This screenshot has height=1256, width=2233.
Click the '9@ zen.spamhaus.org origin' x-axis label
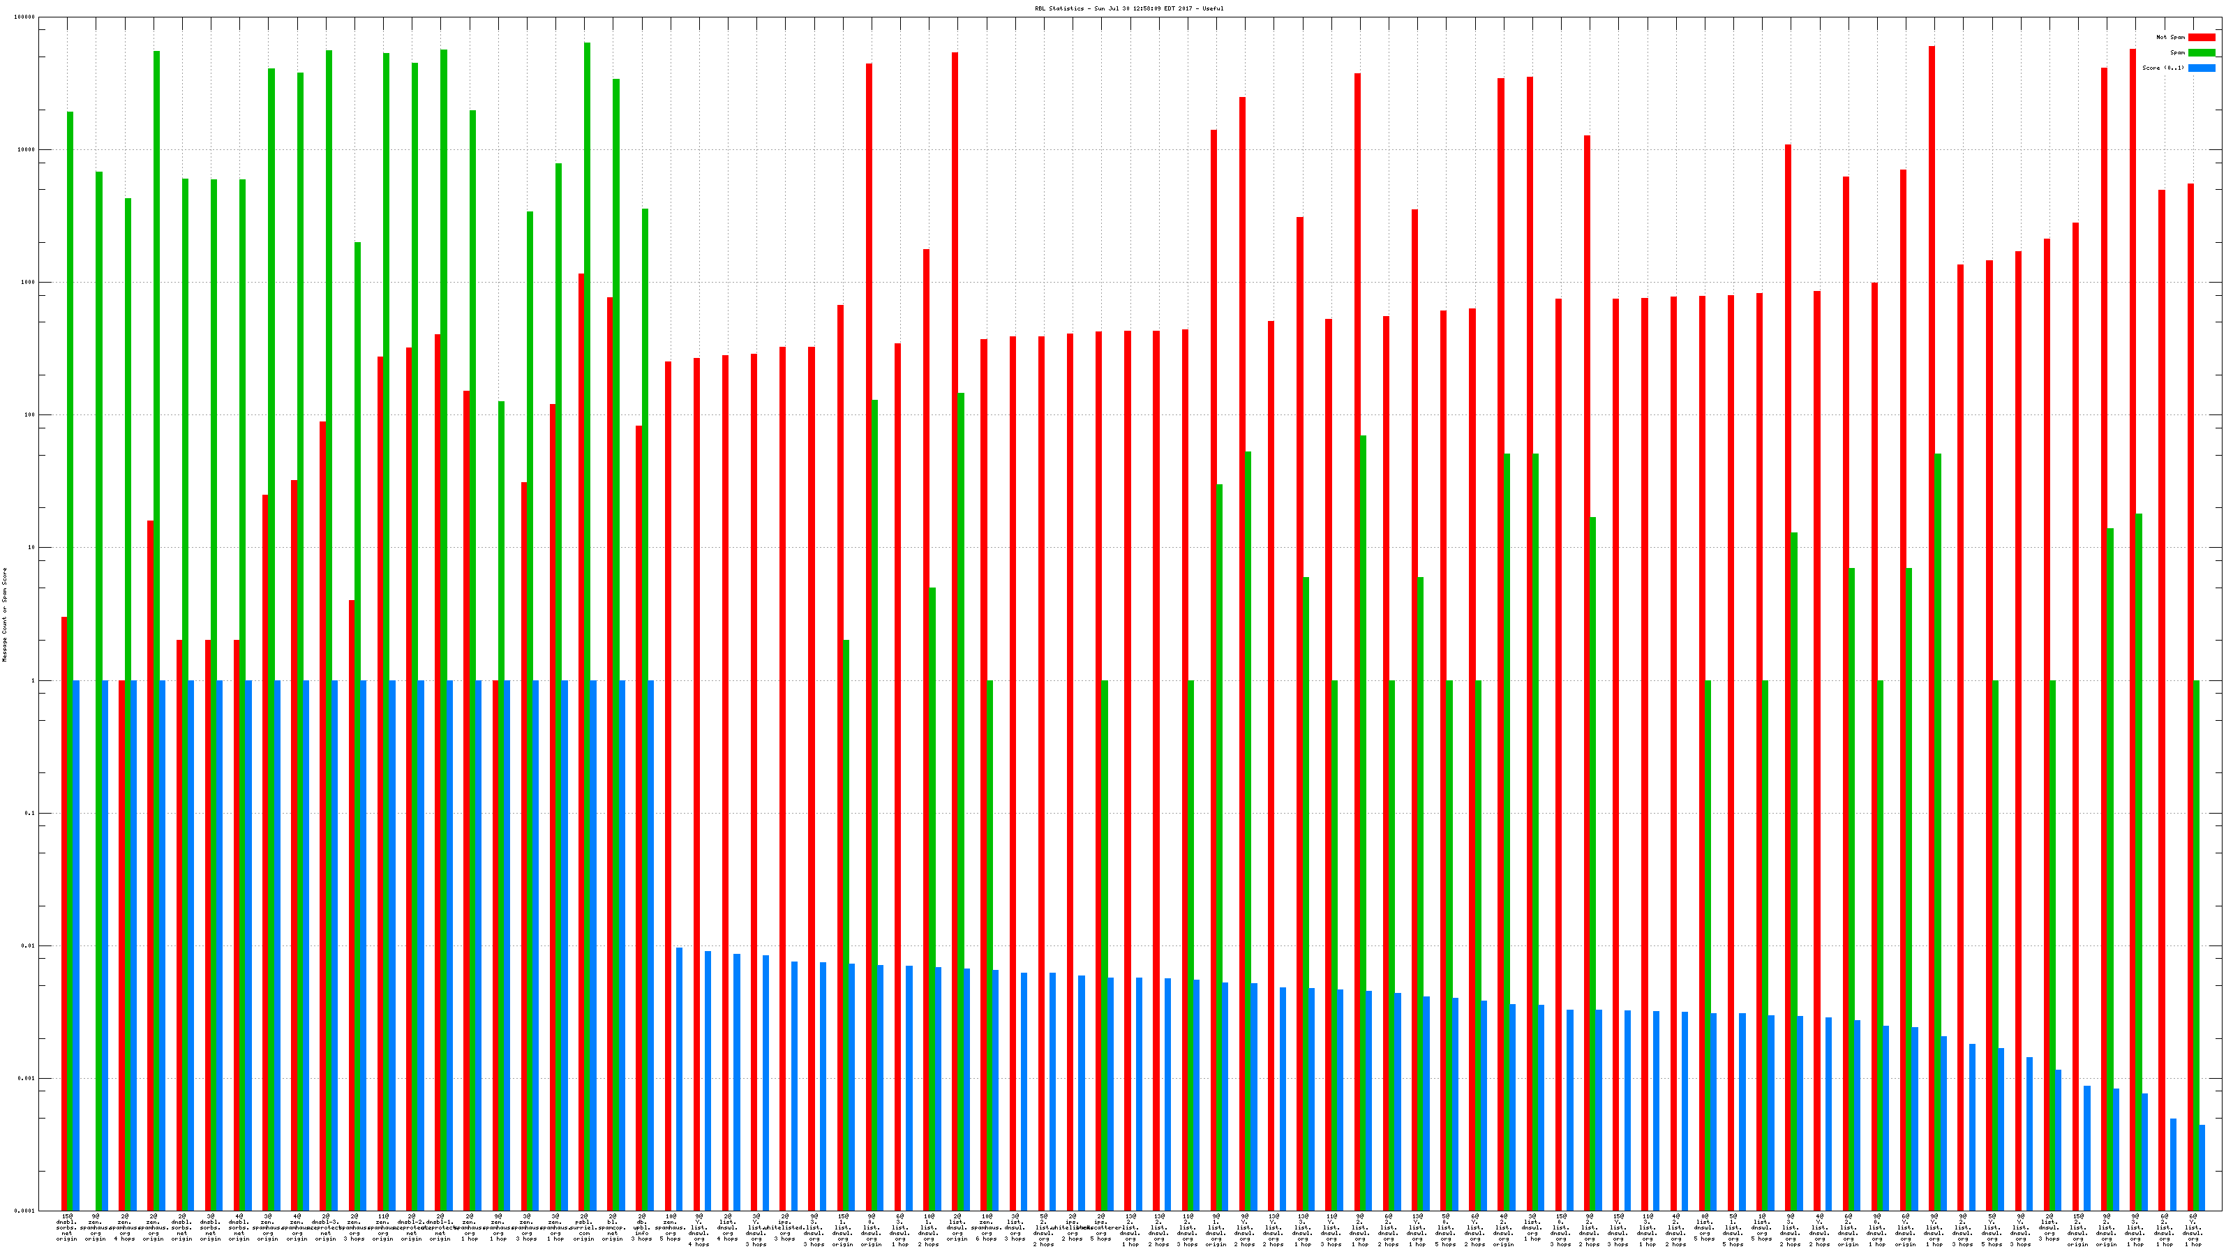[96, 1227]
